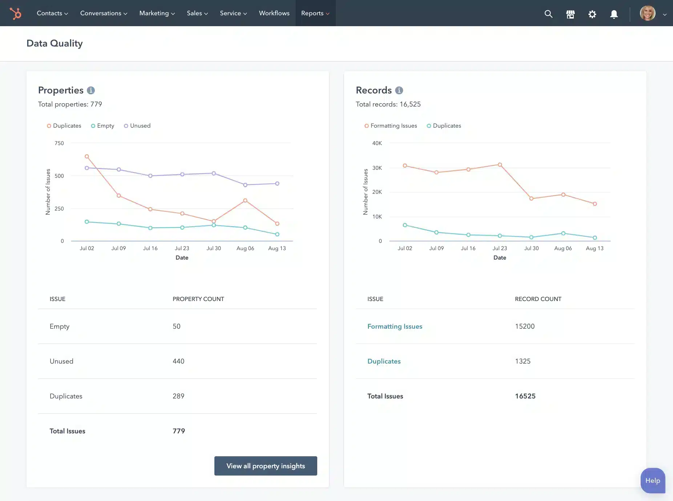Click Empty data point at Jul 16 in Properties chart
673x501 pixels.
(150, 228)
